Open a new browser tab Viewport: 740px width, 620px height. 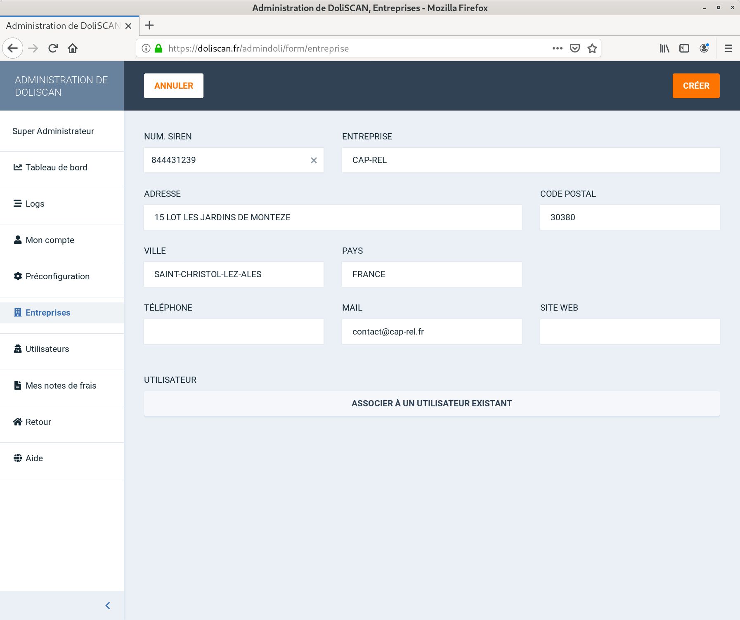click(149, 26)
